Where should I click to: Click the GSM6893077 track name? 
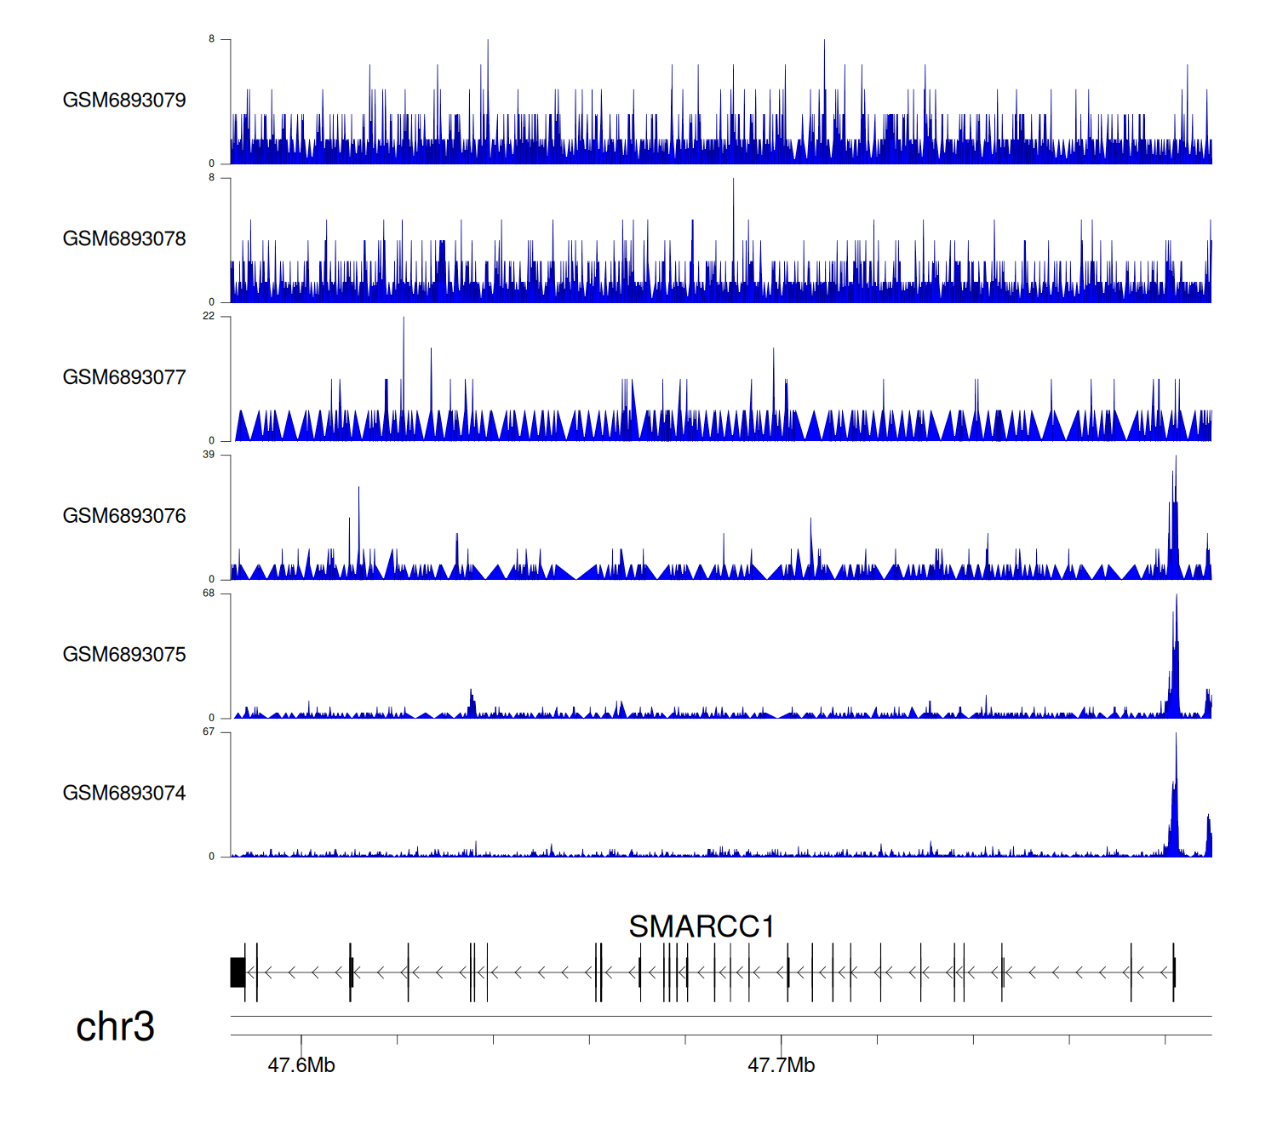pos(124,377)
